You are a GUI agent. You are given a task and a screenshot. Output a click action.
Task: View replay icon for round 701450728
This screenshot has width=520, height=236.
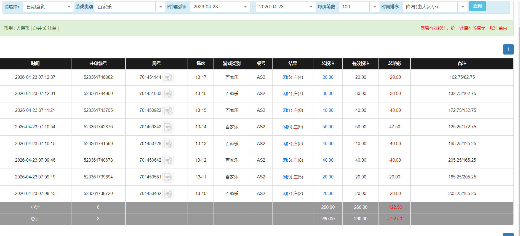pyautogui.click(x=168, y=144)
